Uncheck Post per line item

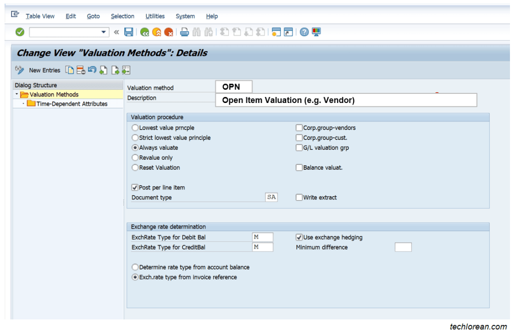tap(135, 187)
